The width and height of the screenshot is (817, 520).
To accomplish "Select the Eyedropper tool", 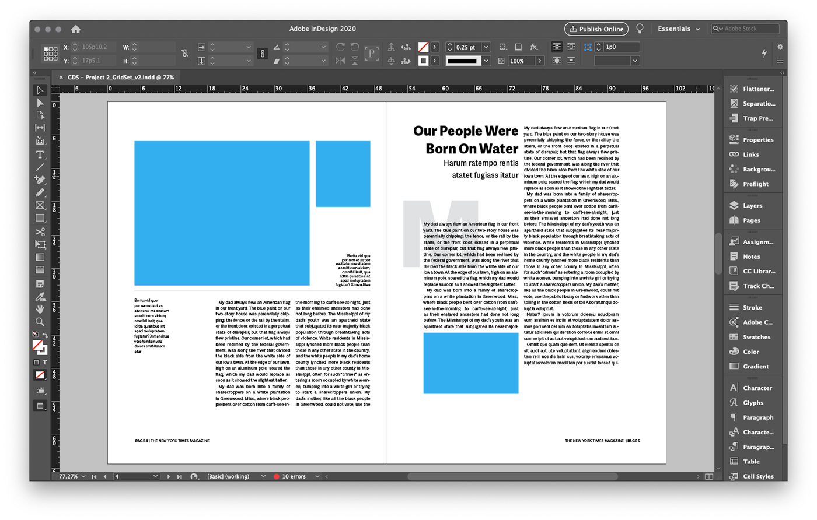I will tap(40, 297).
